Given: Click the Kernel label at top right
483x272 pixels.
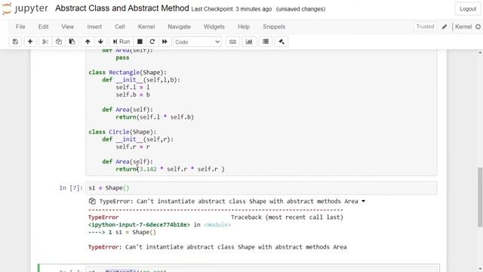Looking at the screenshot, I should [463, 27].
